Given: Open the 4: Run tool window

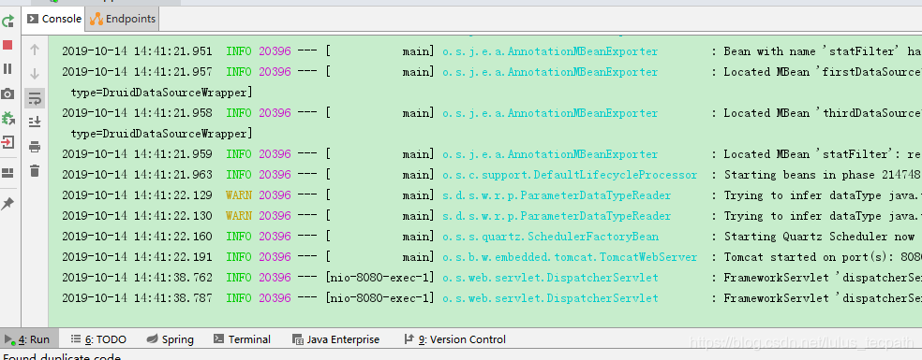Looking at the screenshot, I should (28, 339).
